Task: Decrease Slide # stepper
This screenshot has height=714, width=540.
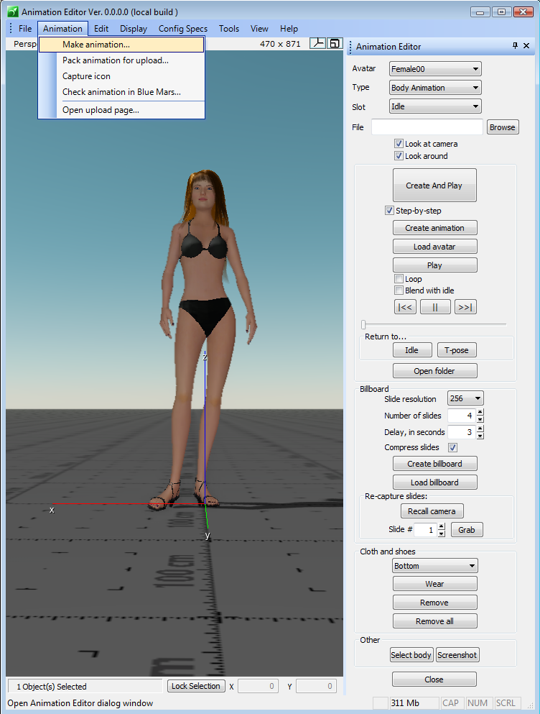Action: [442, 534]
